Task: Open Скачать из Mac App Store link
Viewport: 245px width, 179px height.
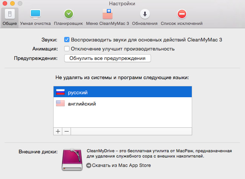Action: (x=122, y=165)
